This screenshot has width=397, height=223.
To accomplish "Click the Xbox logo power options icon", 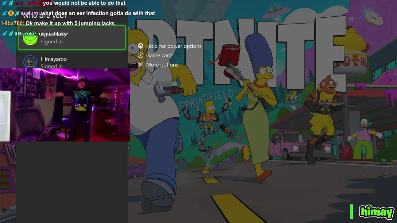I will click(141, 46).
